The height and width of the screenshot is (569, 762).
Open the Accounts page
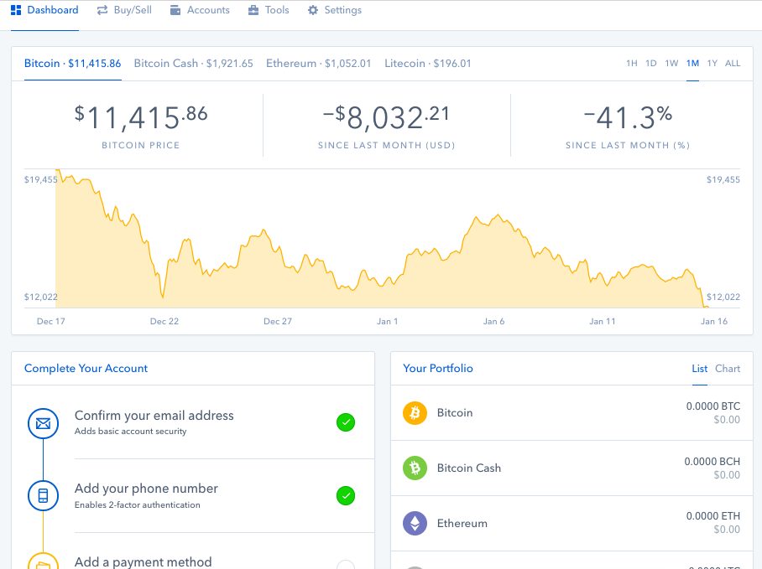(x=200, y=10)
